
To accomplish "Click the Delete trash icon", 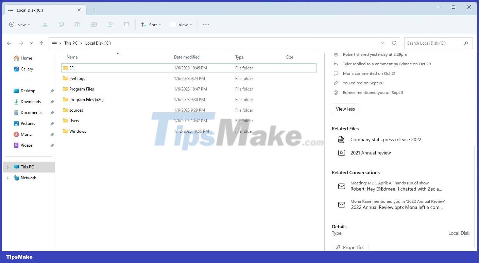I will pos(126,24).
